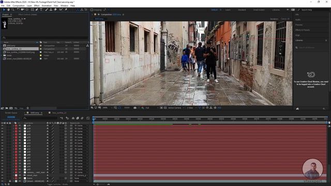Open the Layer menu
The width and height of the screenshot is (331, 186).
tap(29, 6)
